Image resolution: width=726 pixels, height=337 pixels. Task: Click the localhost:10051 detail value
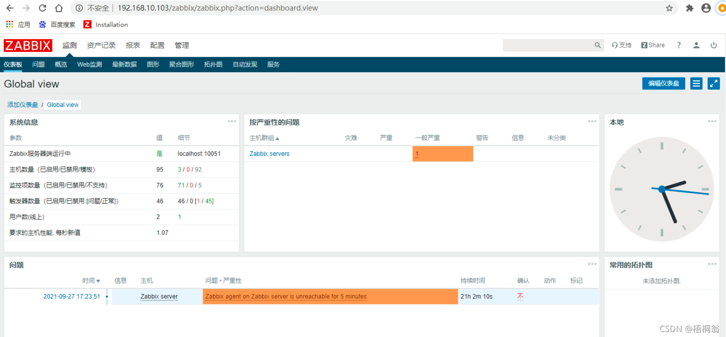point(199,154)
